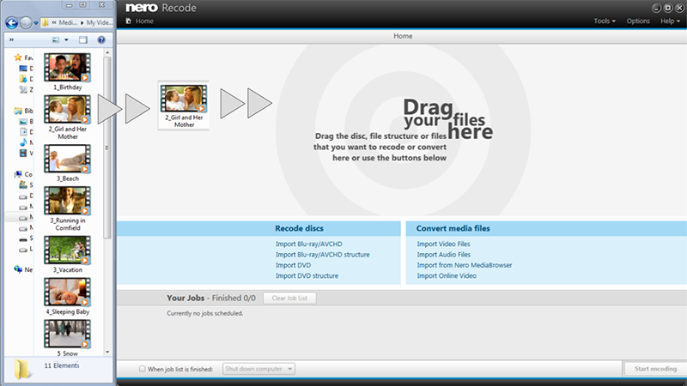This screenshot has width=687, height=386.
Task: Open the Help menu
Action: 670,21
